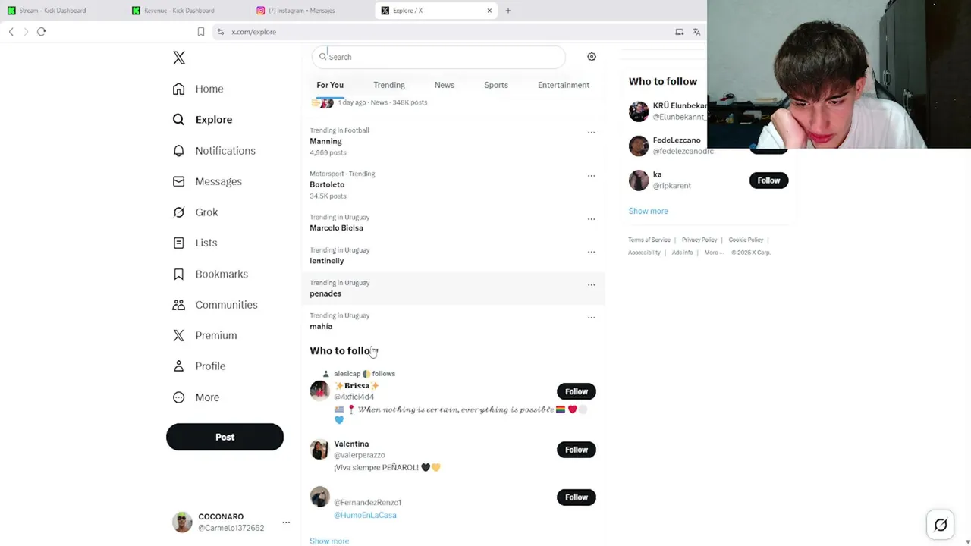Follow FernandezRenzo1 account
Screen dimensions: 971x546
point(577,497)
